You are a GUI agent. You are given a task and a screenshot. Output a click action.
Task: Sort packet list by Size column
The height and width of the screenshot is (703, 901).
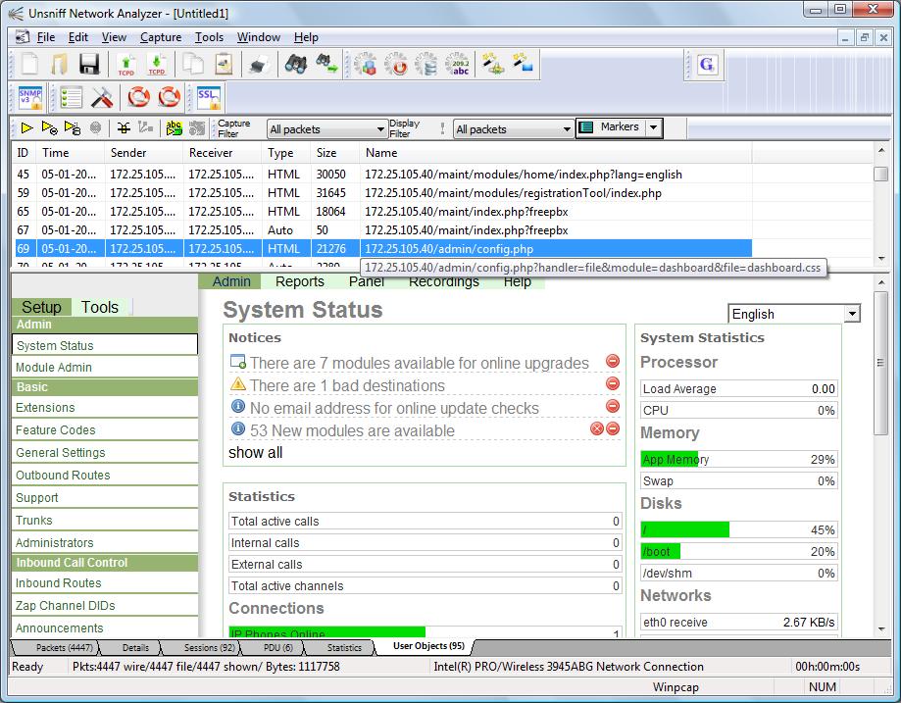pos(335,153)
